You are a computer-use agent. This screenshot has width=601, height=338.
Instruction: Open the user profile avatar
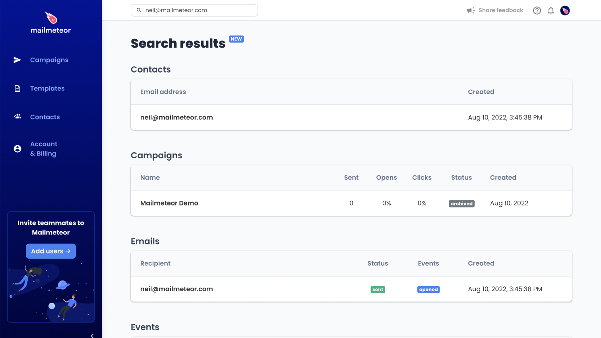pyautogui.click(x=565, y=11)
